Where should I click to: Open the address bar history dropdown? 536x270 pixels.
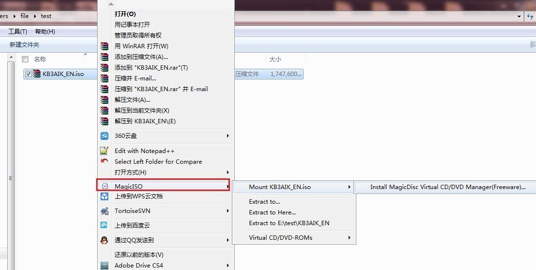tap(519, 16)
